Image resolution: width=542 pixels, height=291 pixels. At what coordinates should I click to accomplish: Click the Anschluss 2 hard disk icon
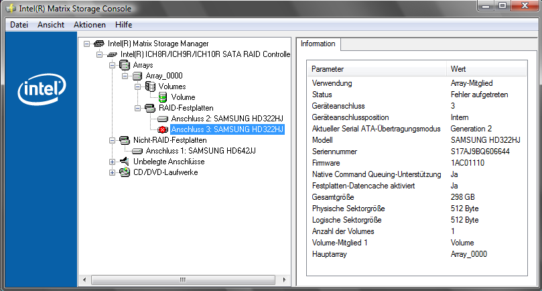click(162, 119)
